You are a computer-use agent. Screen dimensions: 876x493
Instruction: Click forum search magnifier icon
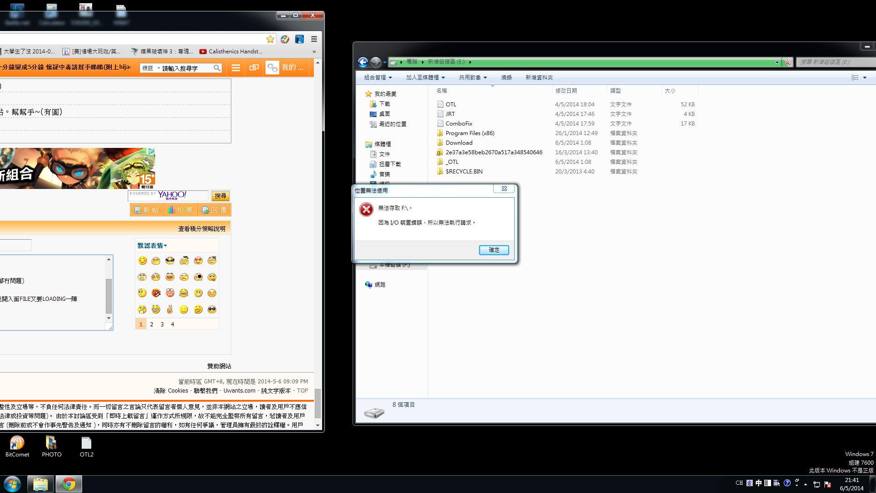[x=217, y=68]
